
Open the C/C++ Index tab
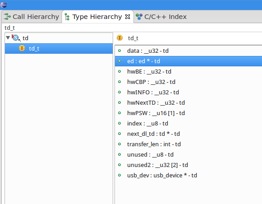161,17
